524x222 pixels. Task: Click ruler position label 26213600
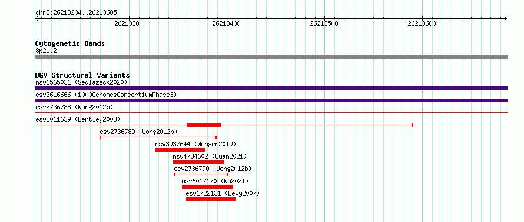coord(422,23)
